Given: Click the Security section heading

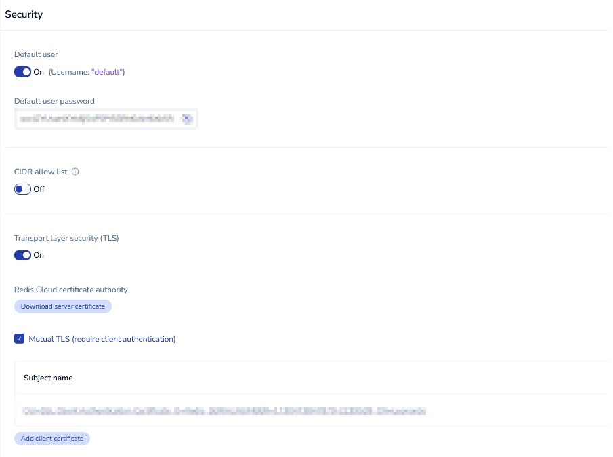Looking at the screenshot, I should [x=24, y=14].
